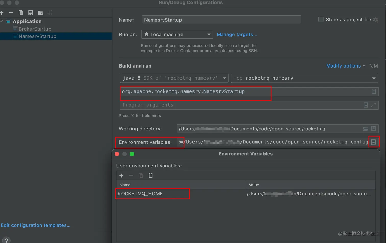This screenshot has width=386, height=243.
Task: Select the ROCKETMQ_HOME variable name cell
Action: click(181, 194)
